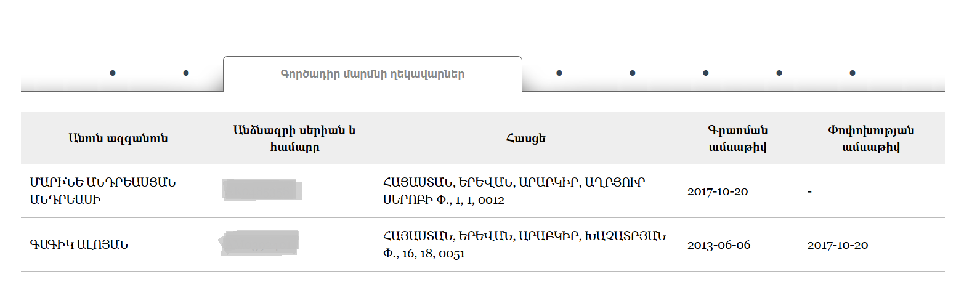Click the Անձնագրի սերիան և համարը column header
This screenshot has height=282, width=964.
pos(294,139)
